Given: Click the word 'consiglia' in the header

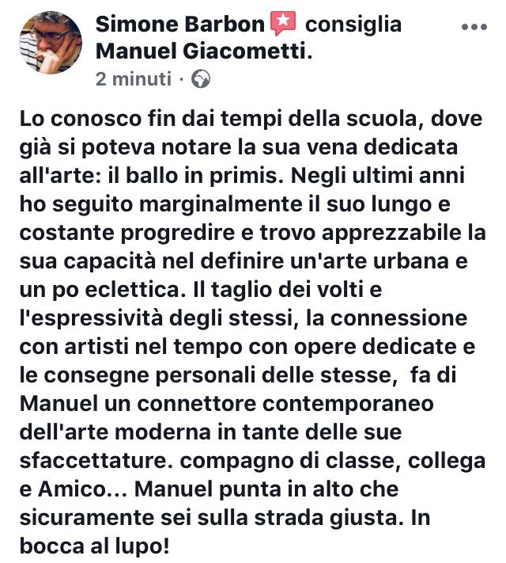Looking at the screenshot, I should click(x=353, y=25).
